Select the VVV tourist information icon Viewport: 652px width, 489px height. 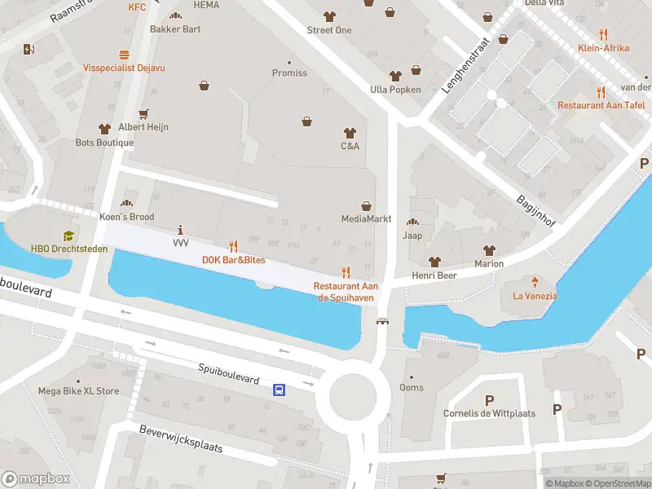tap(180, 230)
